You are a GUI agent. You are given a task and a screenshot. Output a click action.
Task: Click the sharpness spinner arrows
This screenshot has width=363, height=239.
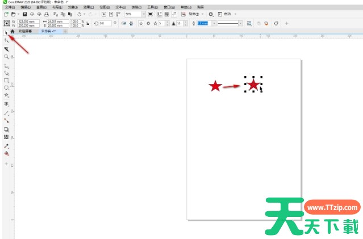coord(185,23)
